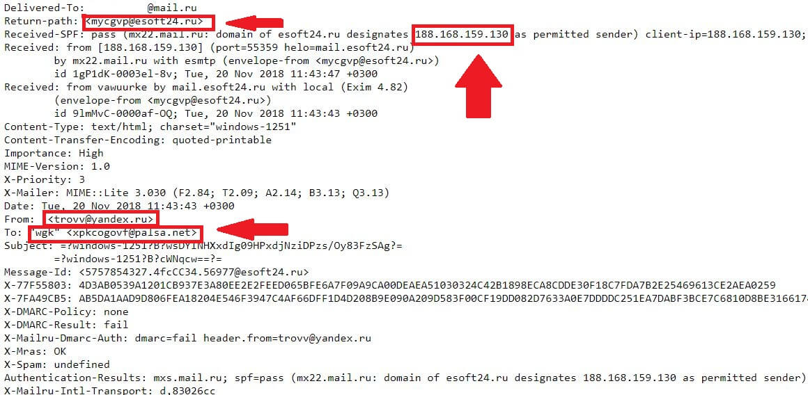Click the X-Mailru-Dmarc-Auth dmarc=fail line
808x395 pixels.
(x=187, y=339)
